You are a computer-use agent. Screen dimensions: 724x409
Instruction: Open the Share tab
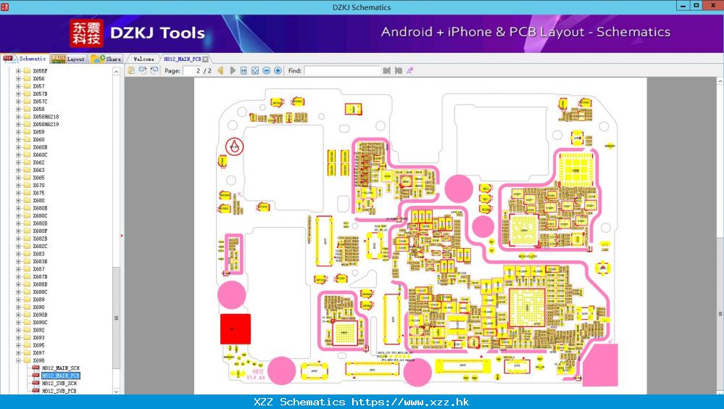pyautogui.click(x=106, y=59)
